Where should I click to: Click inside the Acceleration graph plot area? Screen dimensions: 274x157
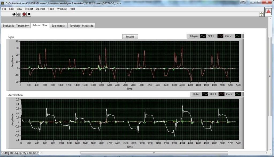coord(130,119)
